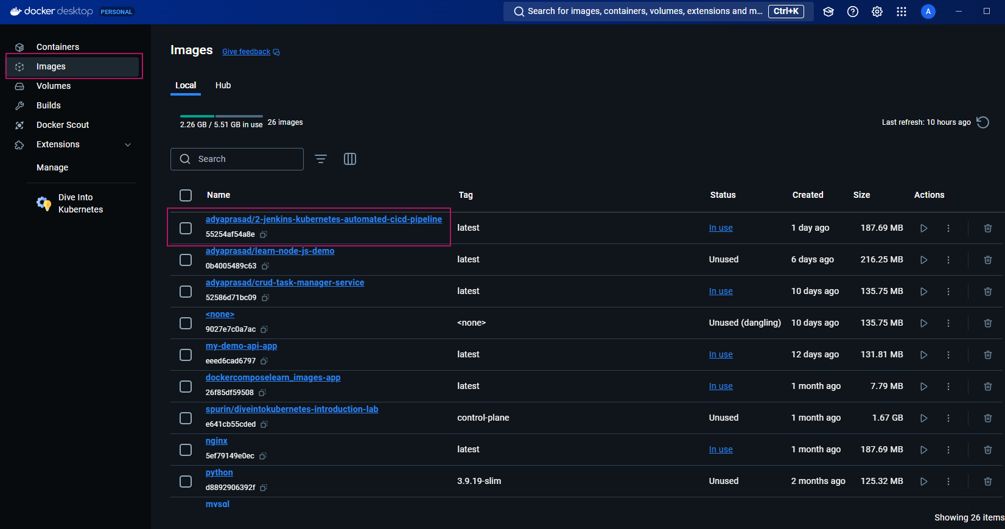1005x529 pixels.
Task: Open the settings gear icon
Action: [x=877, y=12]
